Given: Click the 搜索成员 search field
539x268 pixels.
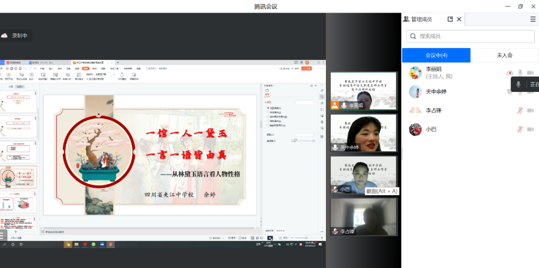Looking at the screenshot, I should [469, 36].
